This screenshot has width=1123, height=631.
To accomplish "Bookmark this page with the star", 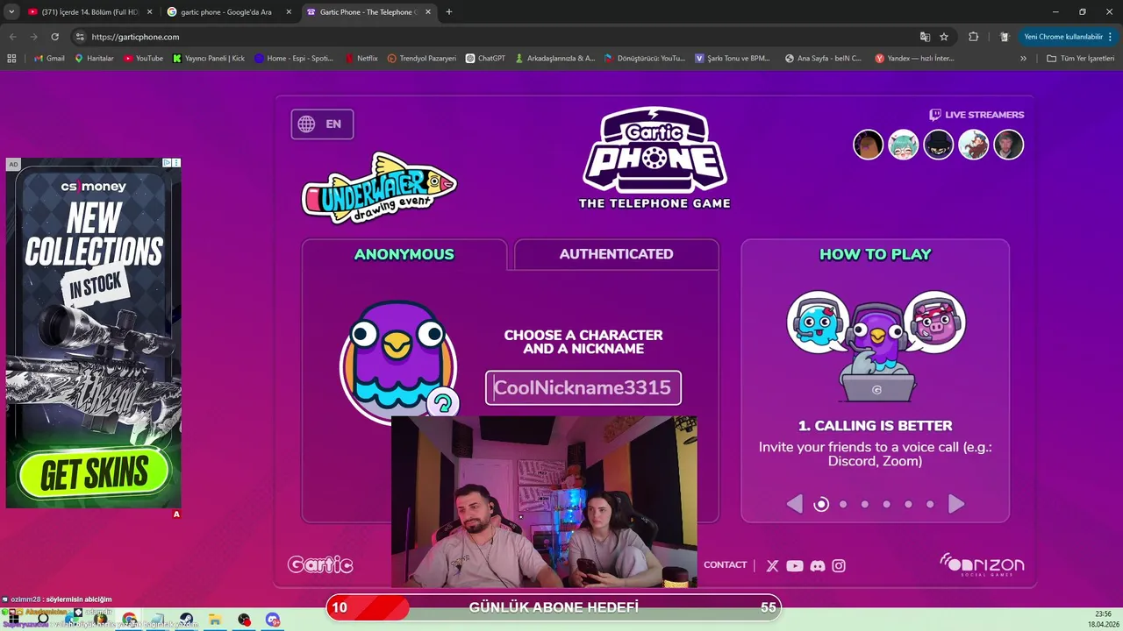I will click(944, 37).
